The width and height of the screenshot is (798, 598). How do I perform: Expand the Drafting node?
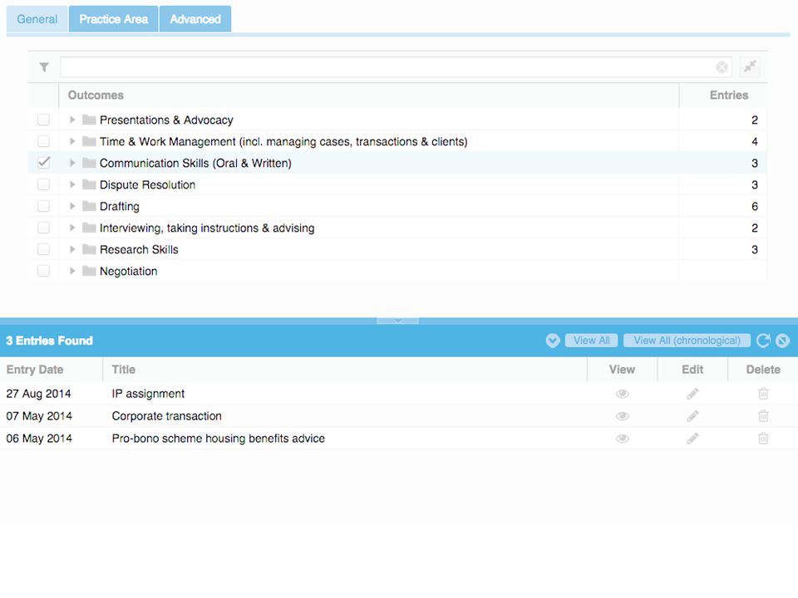click(x=72, y=207)
